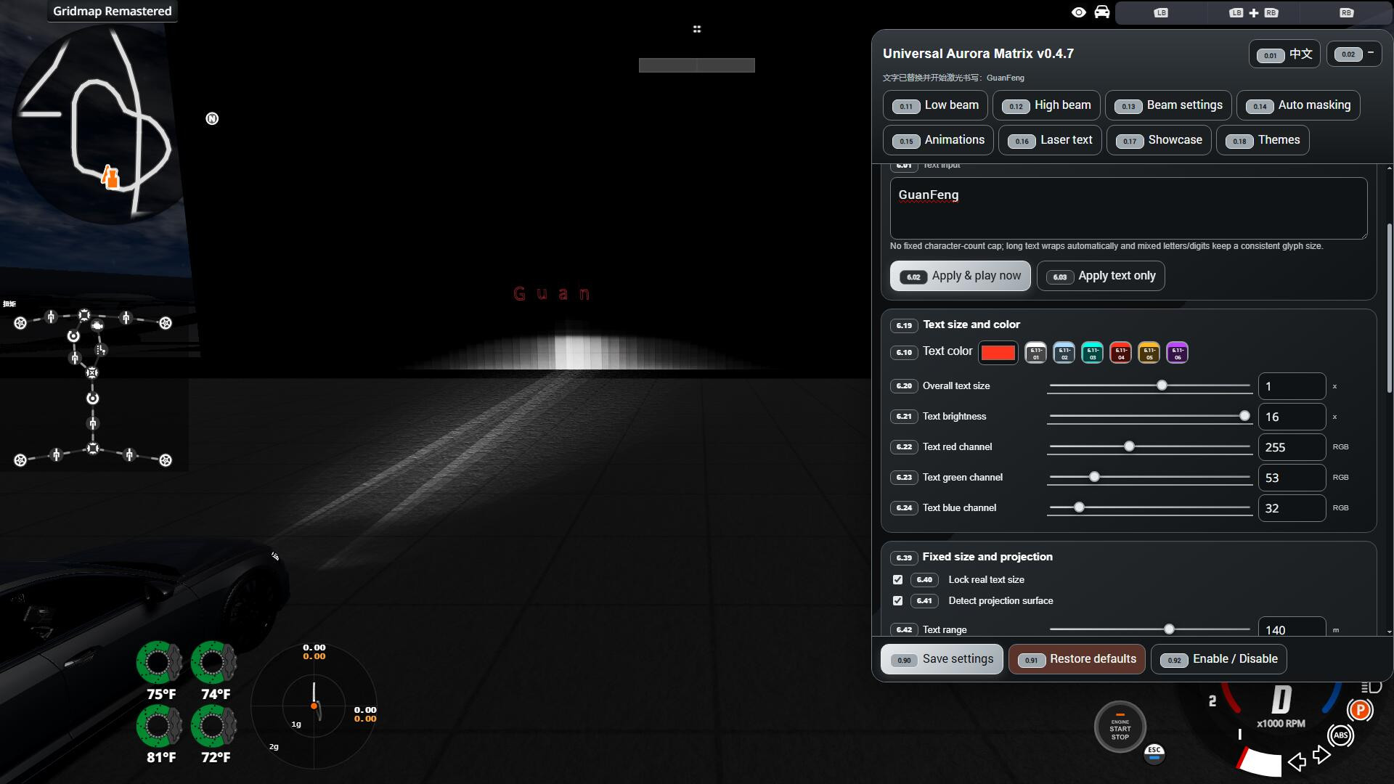Click the ESC stability control icon
Screen dimensions: 1394x784
click(x=1154, y=754)
